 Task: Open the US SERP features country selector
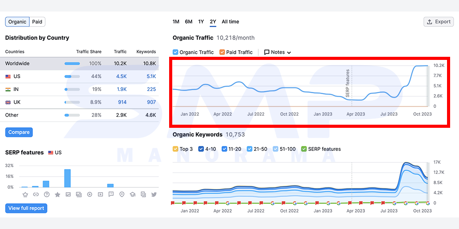click(55, 153)
